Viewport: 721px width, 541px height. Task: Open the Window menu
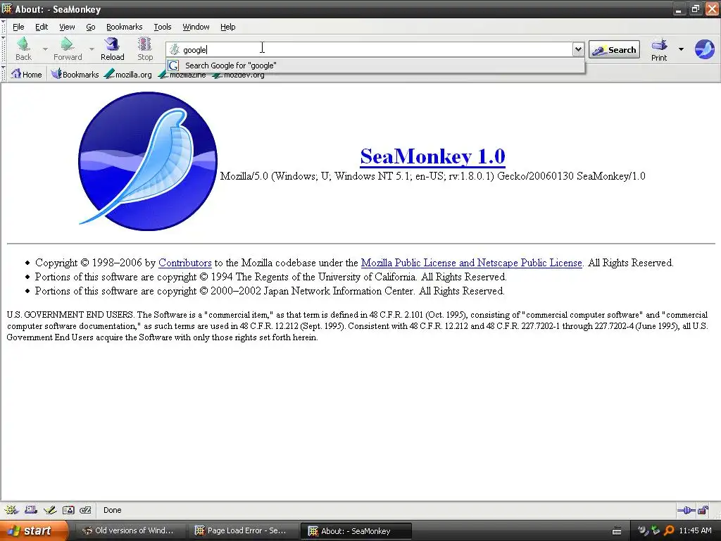(x=196, y=27)
